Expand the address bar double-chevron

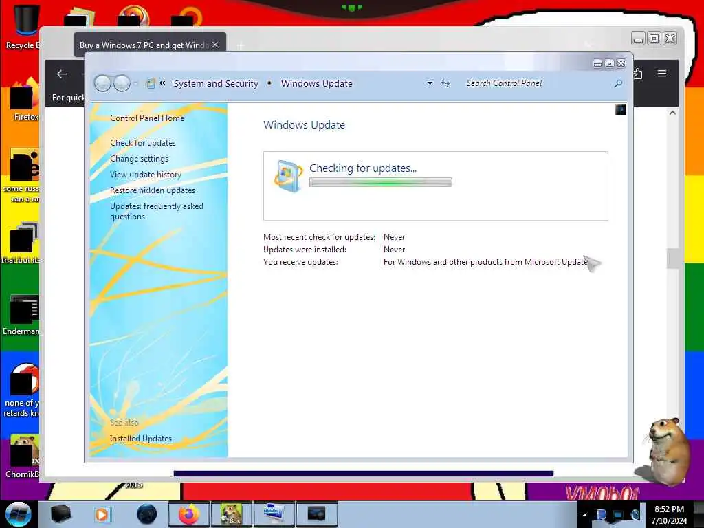(162, 83)
